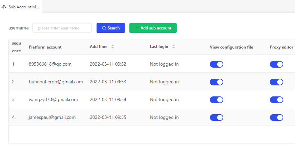Sort table by Add time column header
This screenshot has height=154, width=295.
(99, 47)
